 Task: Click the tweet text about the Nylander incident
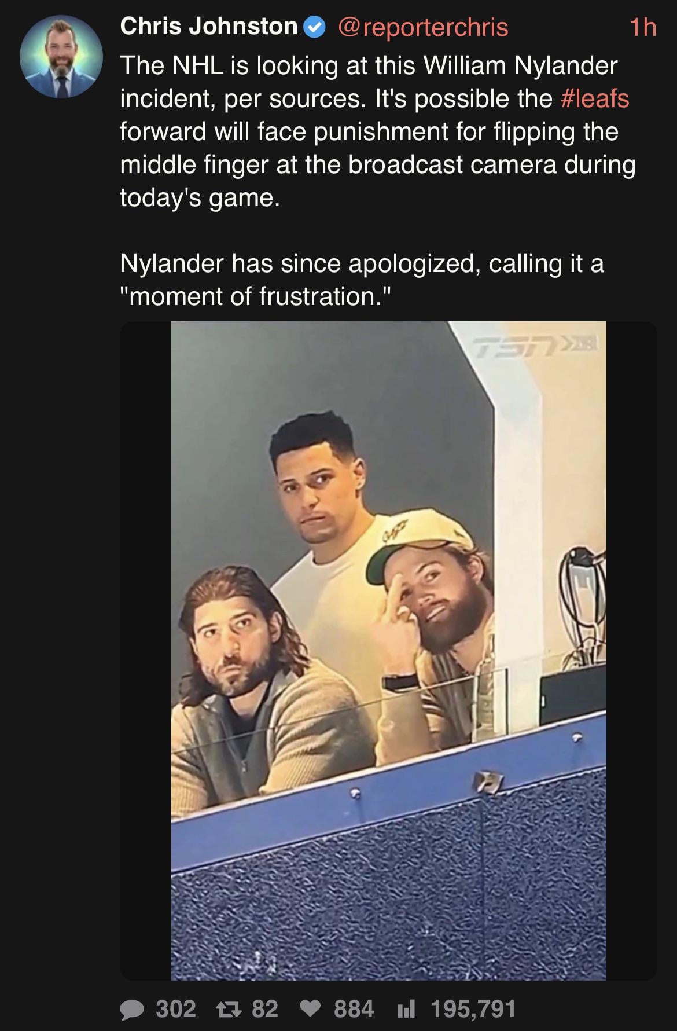pyautogui.click(x=378, y=131)
